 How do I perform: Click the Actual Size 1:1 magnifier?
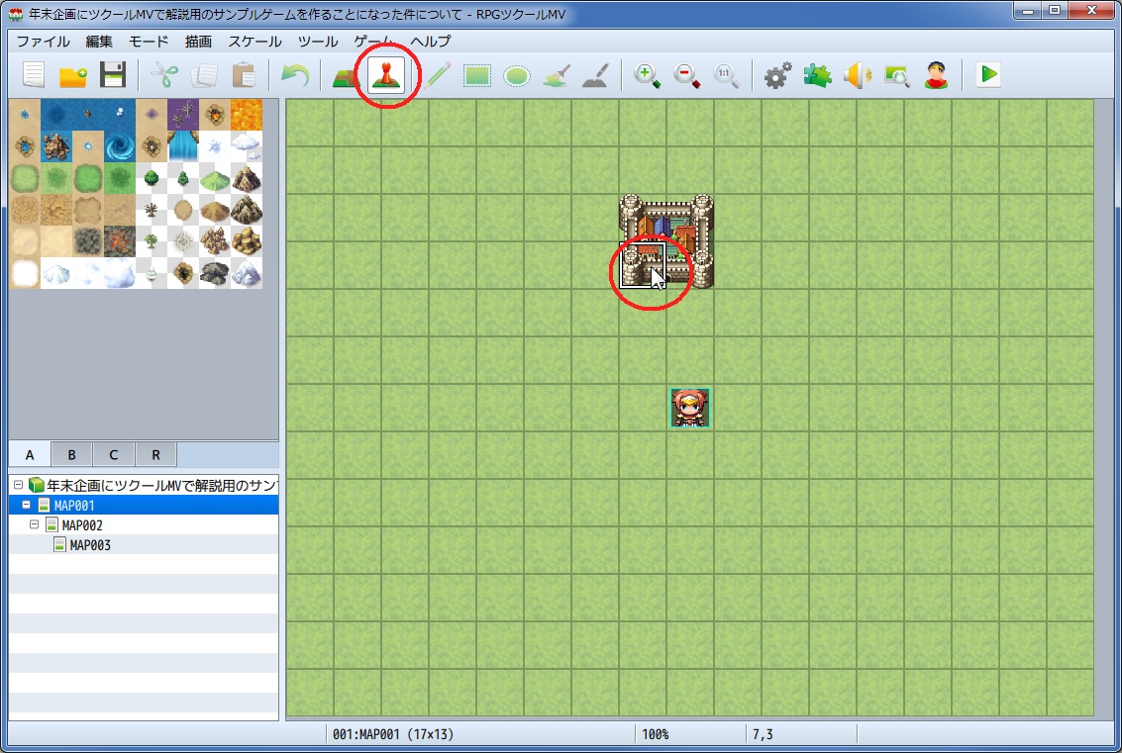click(x=726, y=75)
